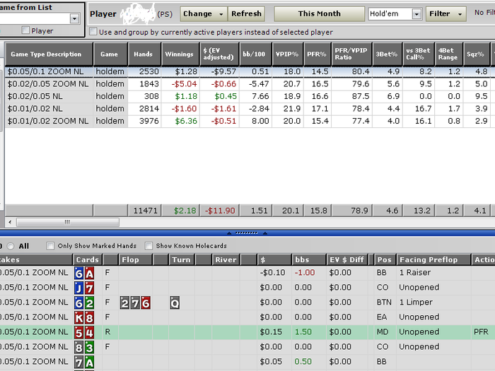
Task: Click the Q turn card
Action: [x=175, y=302]
